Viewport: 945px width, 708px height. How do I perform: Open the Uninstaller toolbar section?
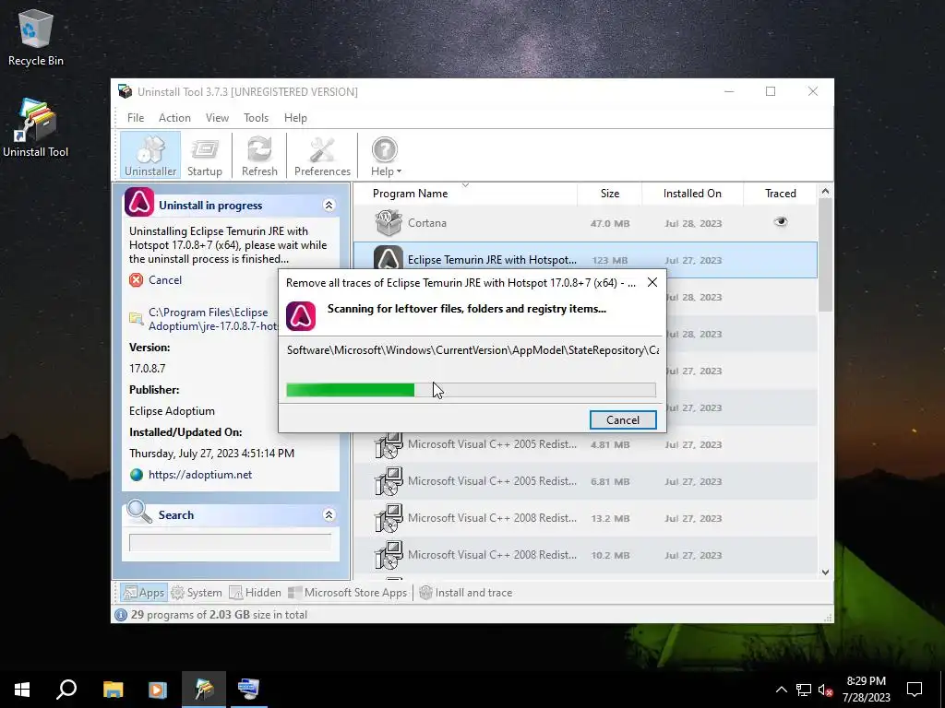[x=150, y=156]
